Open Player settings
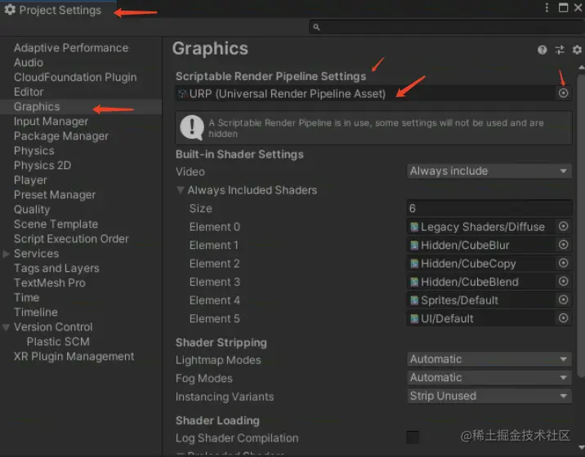The height and width of the screenshot is (457, 585). [30, 180]
